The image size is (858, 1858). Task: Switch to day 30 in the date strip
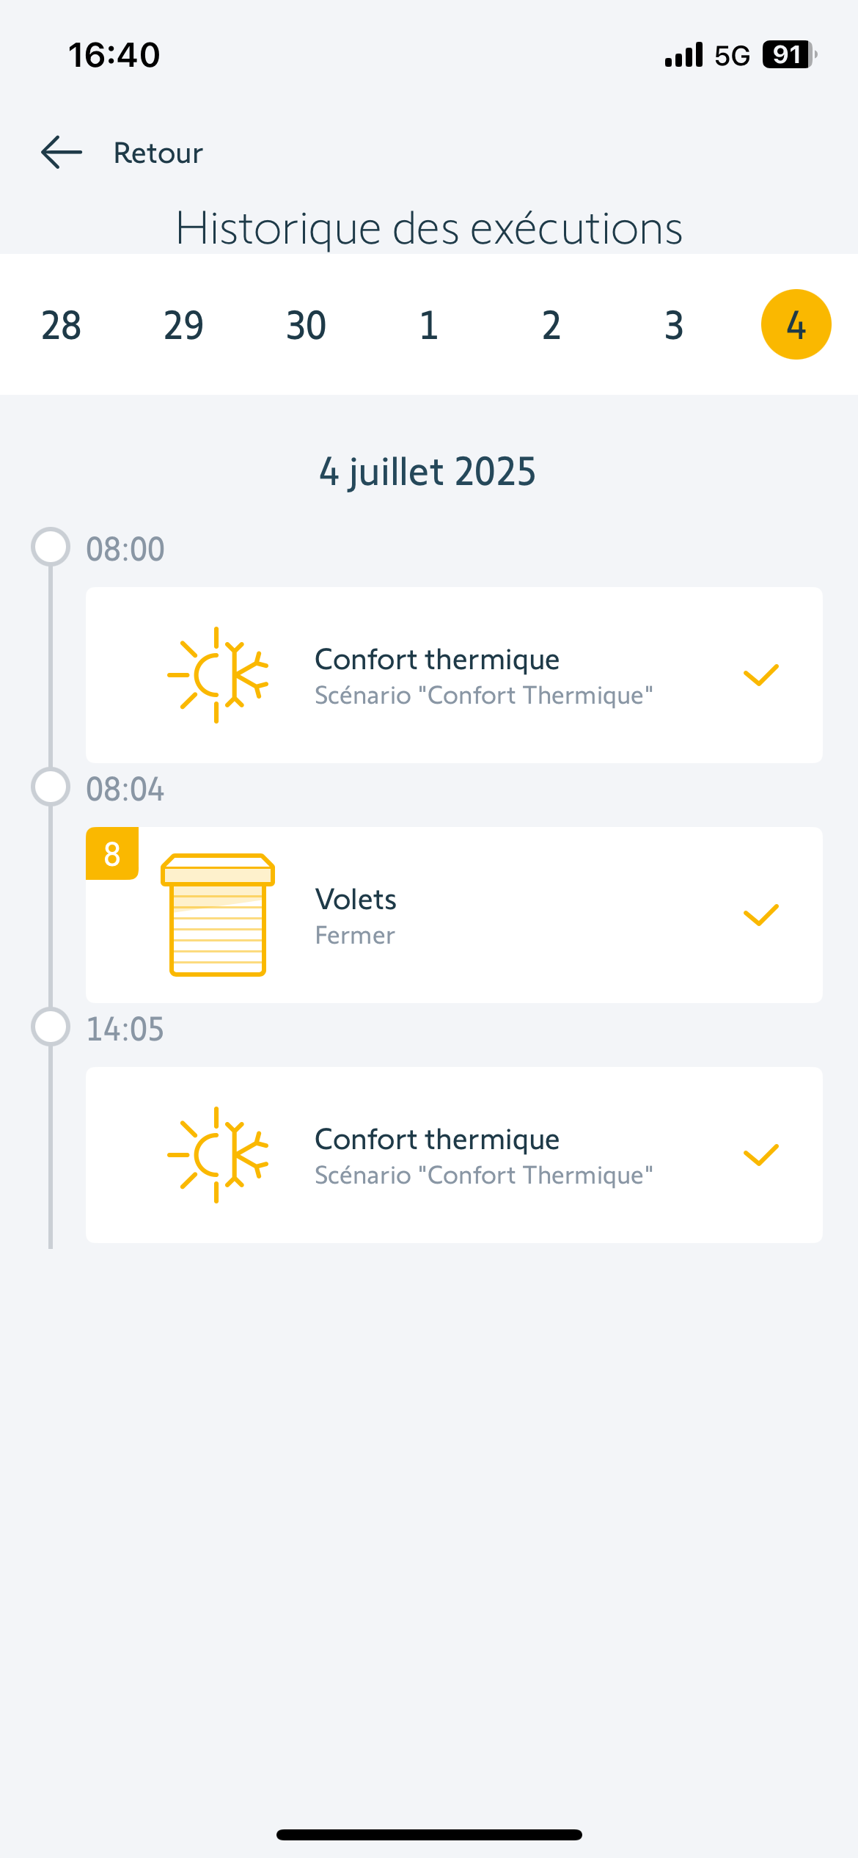(306, 325)
